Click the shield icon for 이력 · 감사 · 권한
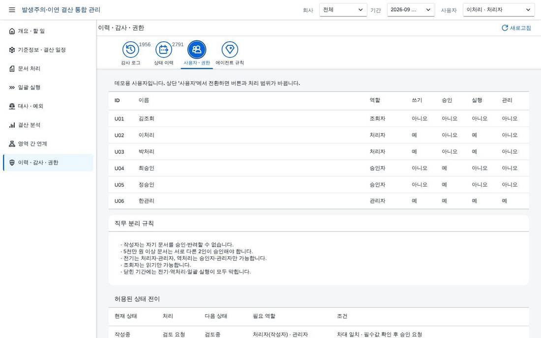 coord(12,163)
